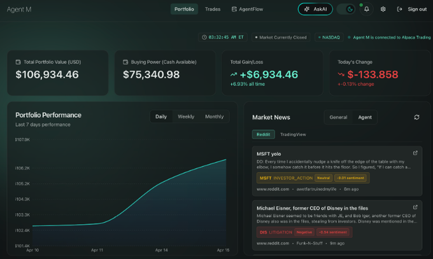
Task: Open the MSFT yolo post external link
Action: (x=415, y=153)
